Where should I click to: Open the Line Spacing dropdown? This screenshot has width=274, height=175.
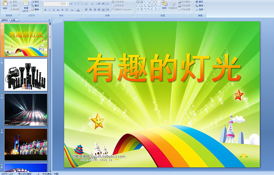click(108, 4)
